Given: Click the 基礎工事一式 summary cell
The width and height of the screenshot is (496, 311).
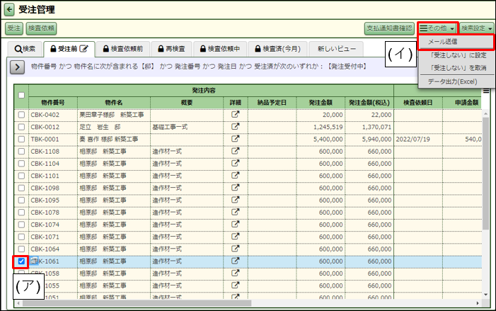Looking at the screenshot, I should [x=187, y=127].
